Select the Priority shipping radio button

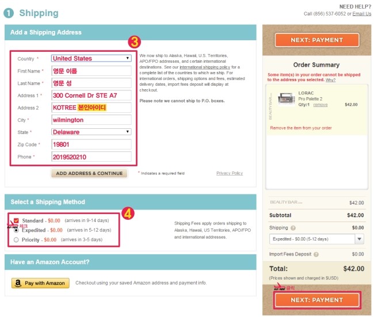[16, 240]
